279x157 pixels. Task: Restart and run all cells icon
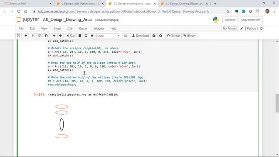pyautogui.click(x=92, y=36)
